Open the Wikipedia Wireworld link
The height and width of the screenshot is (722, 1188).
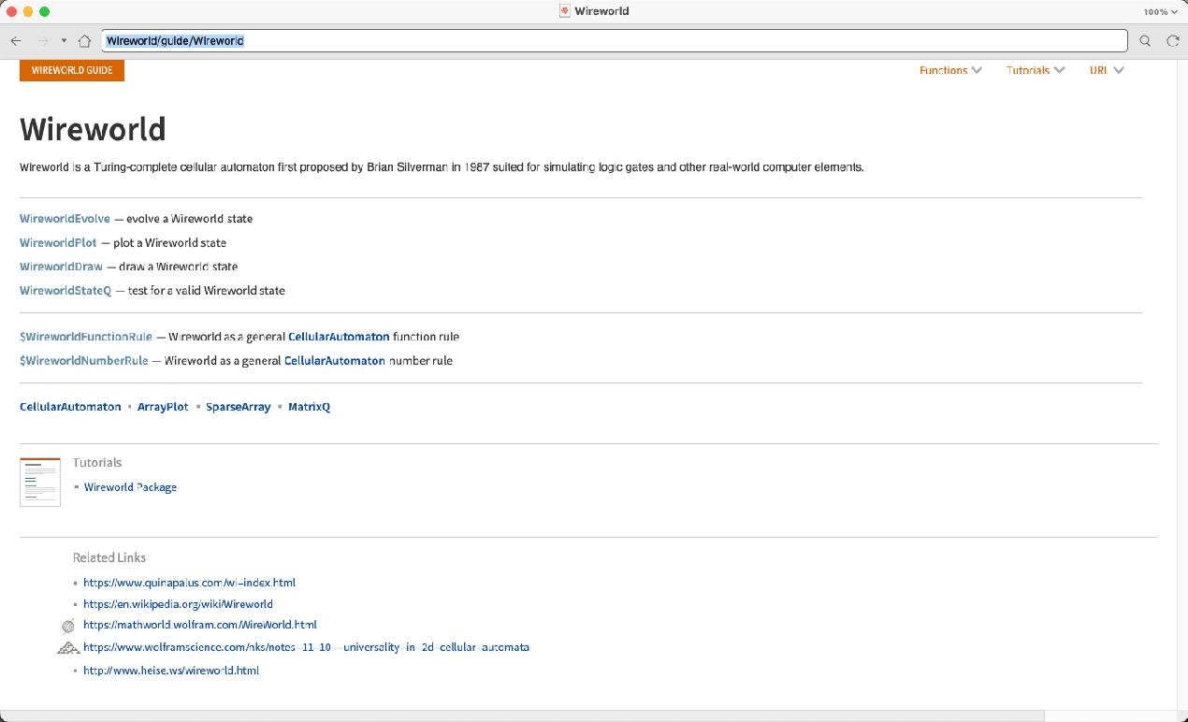tap(178, 604)
